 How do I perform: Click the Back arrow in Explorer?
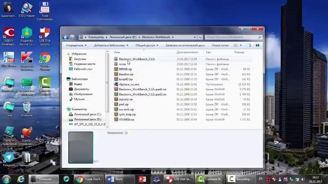click(66, 37)
